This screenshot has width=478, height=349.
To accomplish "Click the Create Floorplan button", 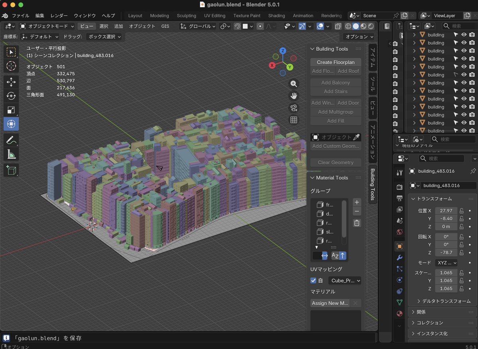I will (x=335, y=62).
